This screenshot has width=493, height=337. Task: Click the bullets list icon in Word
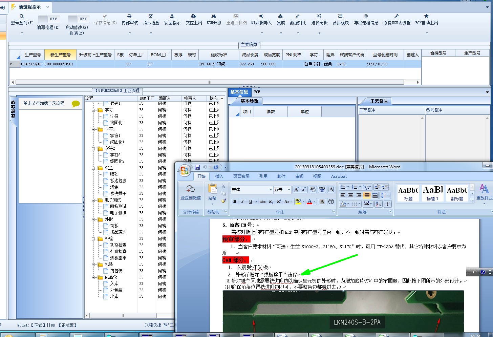point(343,187)
